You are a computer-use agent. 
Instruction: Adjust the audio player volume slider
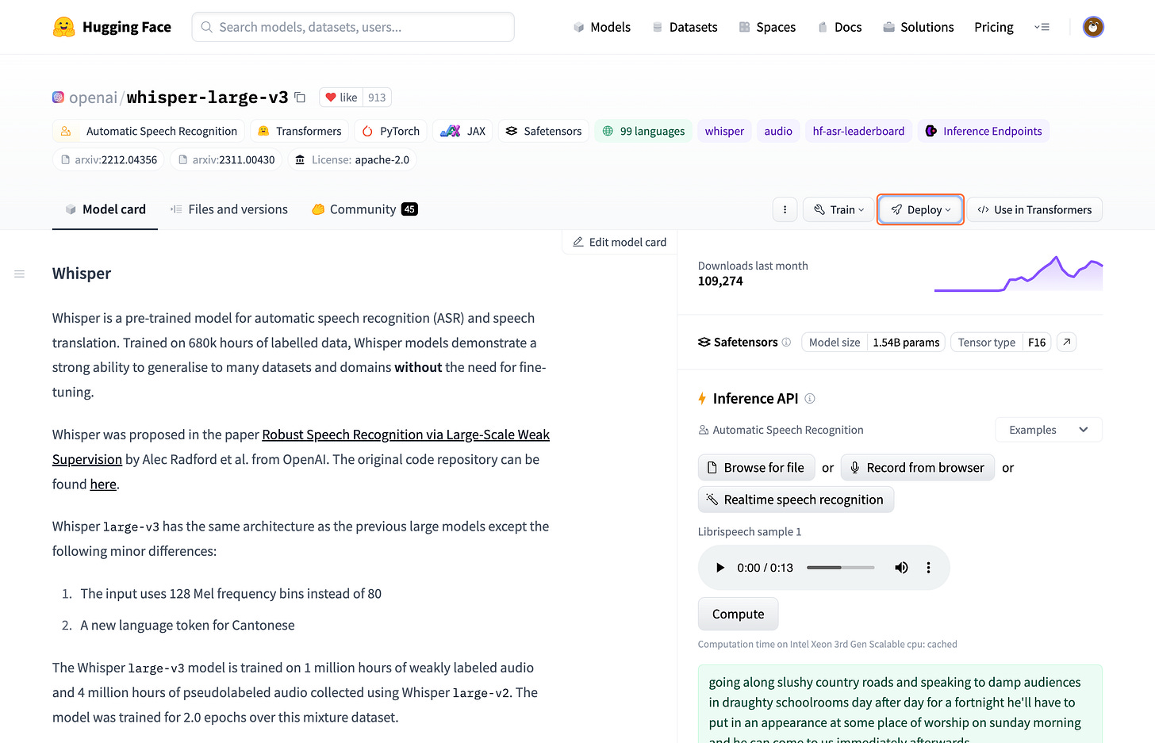[841, 568]
